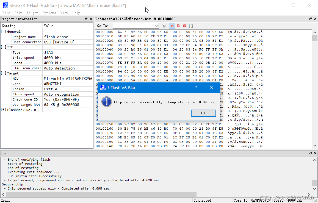Click log line 'Secure chip ...'

coord(16,184)
